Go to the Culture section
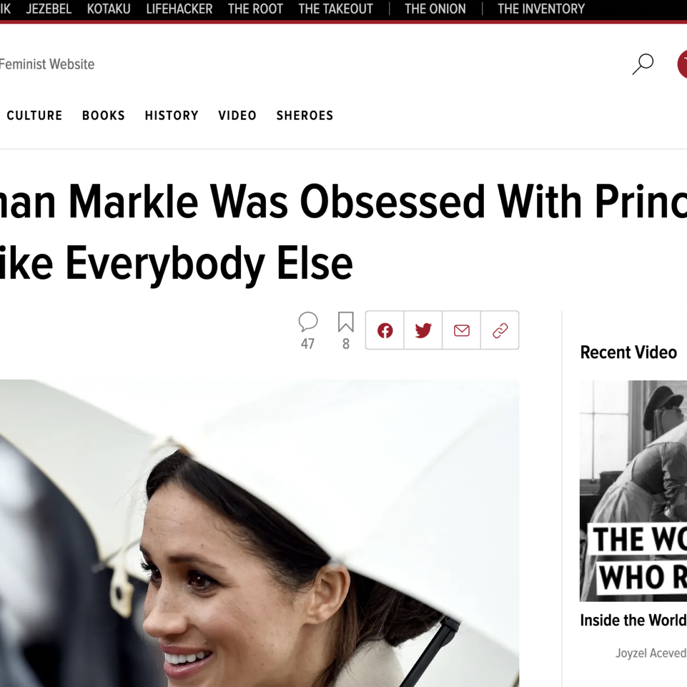The image size is (687, 687). pyautogui.click(x=34, y=115)
